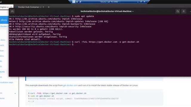Open the Debian entry in the docs sidebar

[2, 51]
